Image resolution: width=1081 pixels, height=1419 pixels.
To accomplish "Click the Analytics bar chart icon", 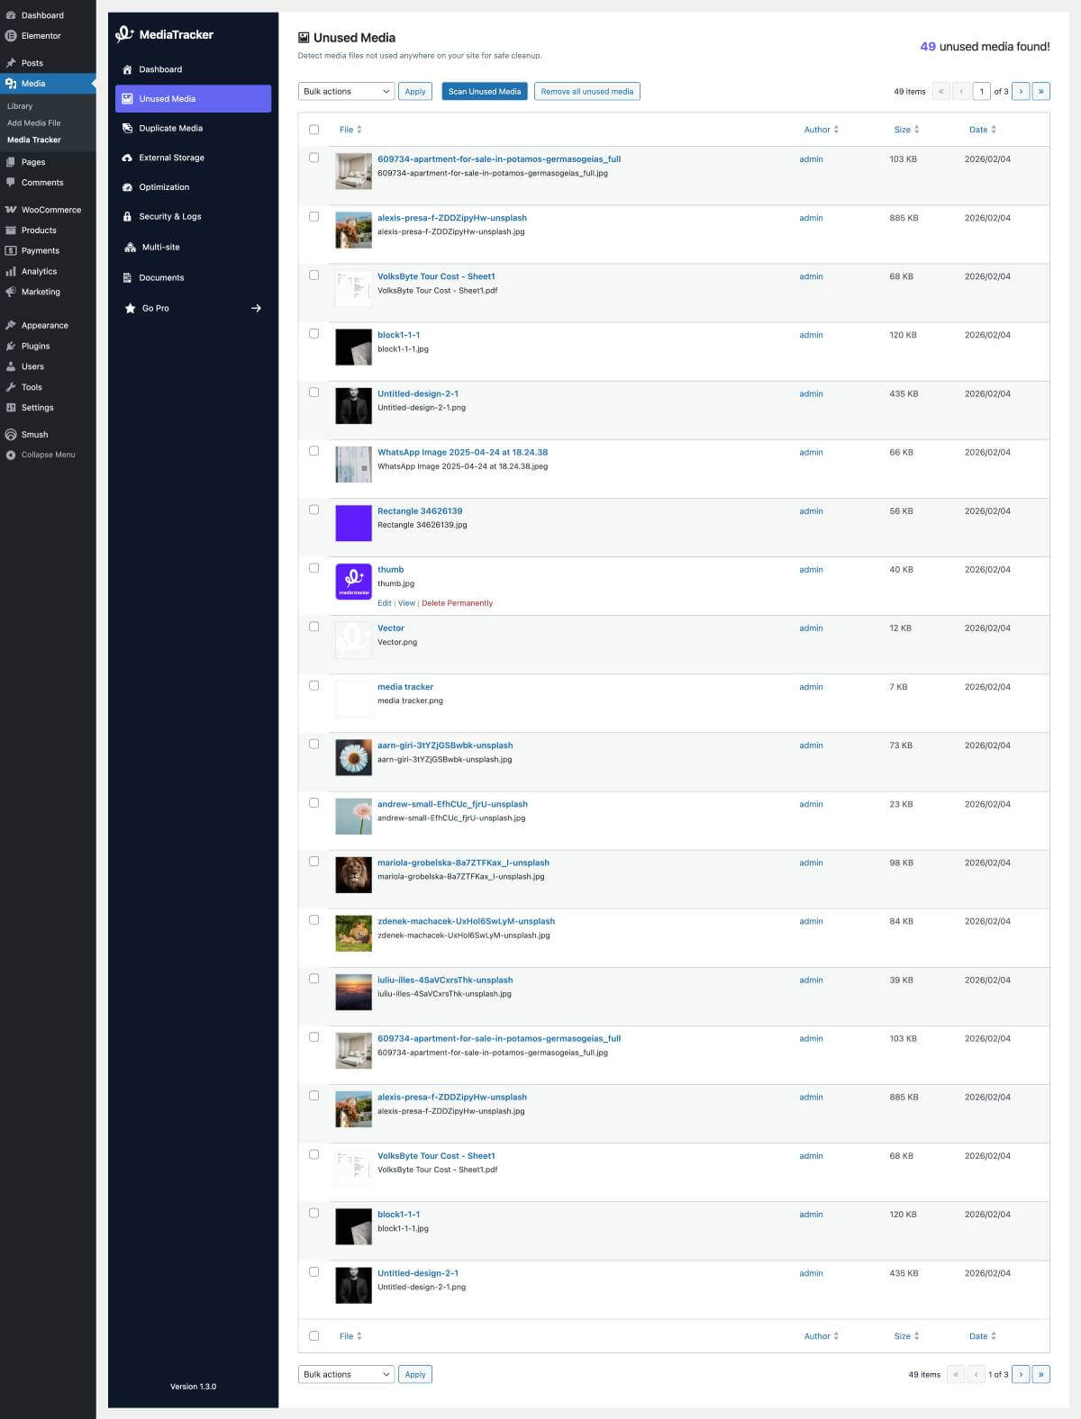I will pos(11,271).
